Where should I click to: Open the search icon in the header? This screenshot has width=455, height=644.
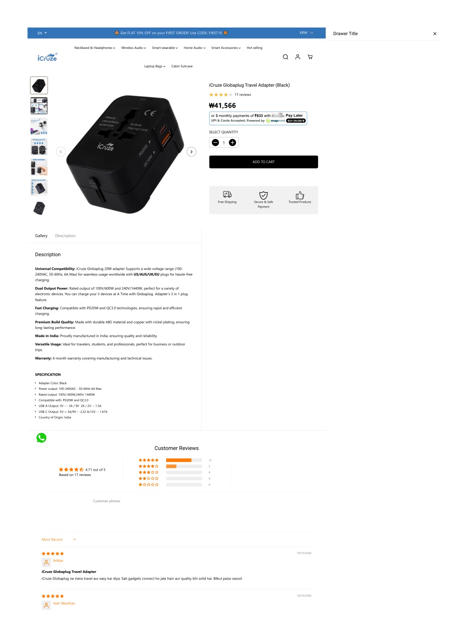pyautogui.click(x=285, y=57)
